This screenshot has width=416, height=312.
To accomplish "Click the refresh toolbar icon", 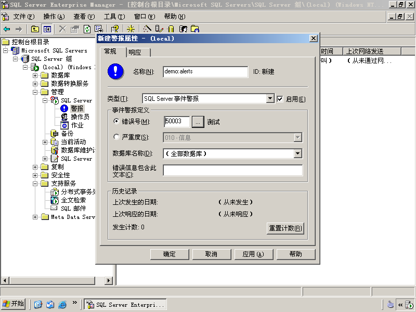I will pyautogui.click(x=87, y=29).
